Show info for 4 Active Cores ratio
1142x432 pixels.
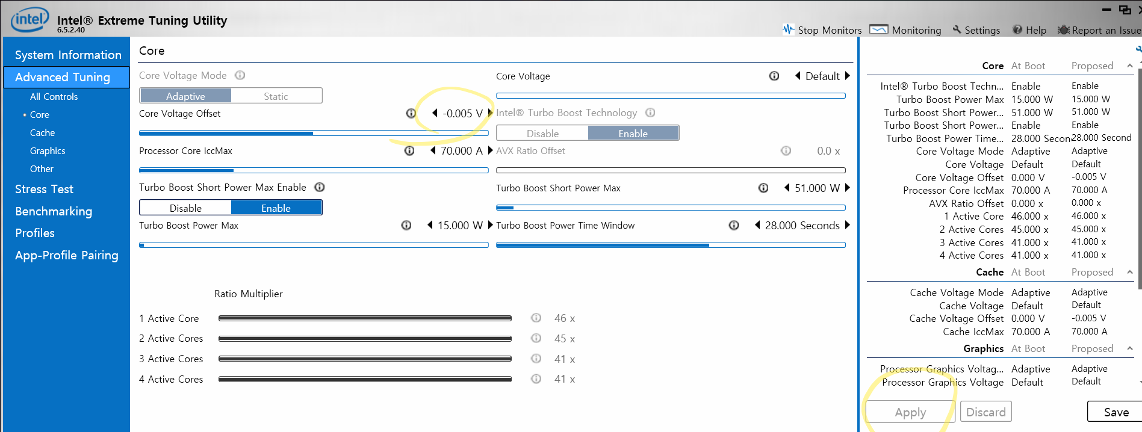(536, 379)
